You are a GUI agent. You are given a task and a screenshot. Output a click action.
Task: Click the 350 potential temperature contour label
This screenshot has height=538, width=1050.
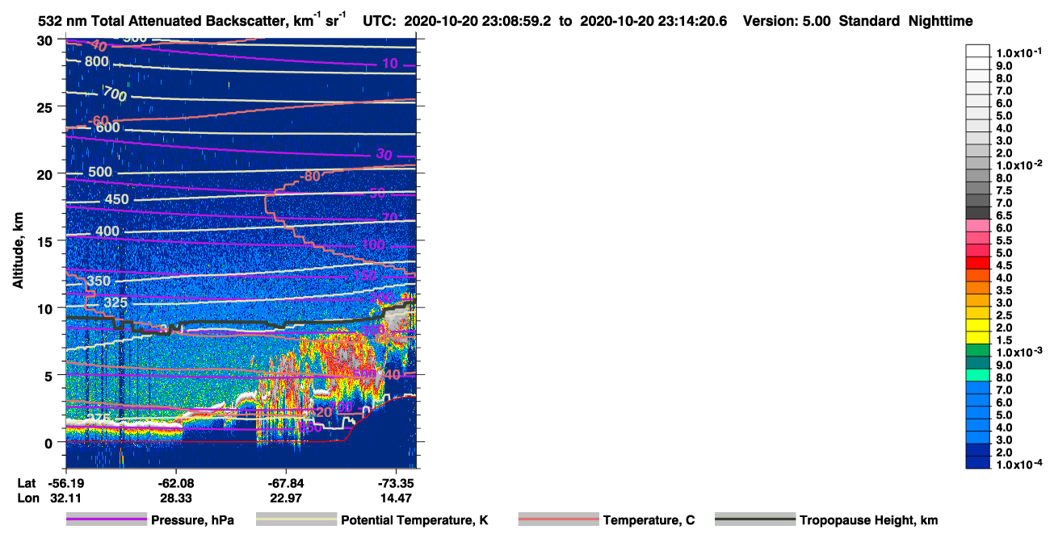(x=98, y=281)
